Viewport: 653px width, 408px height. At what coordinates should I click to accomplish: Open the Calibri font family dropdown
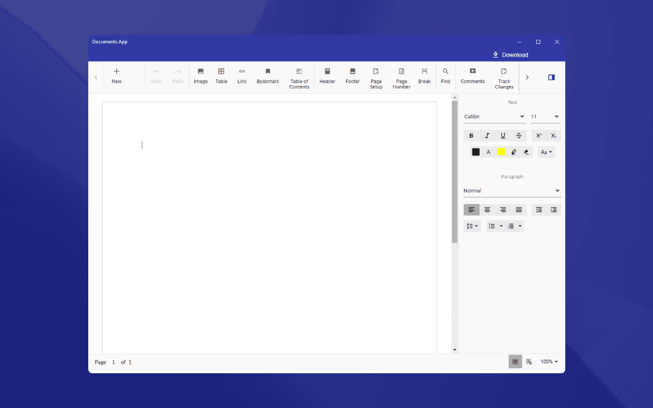tap(494, 116)
